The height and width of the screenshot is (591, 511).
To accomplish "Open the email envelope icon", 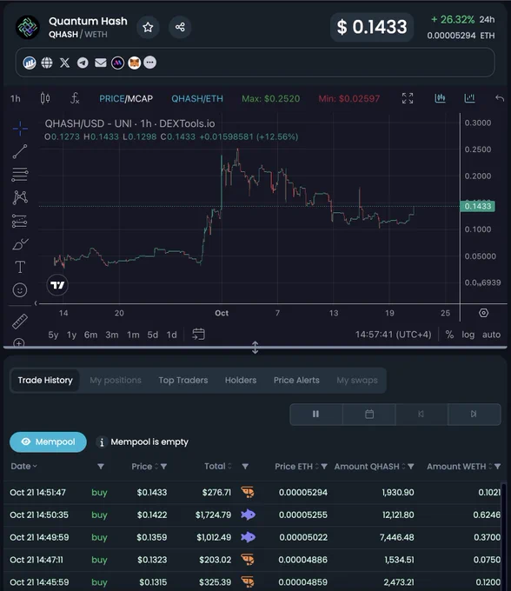I will click(100, 63).
